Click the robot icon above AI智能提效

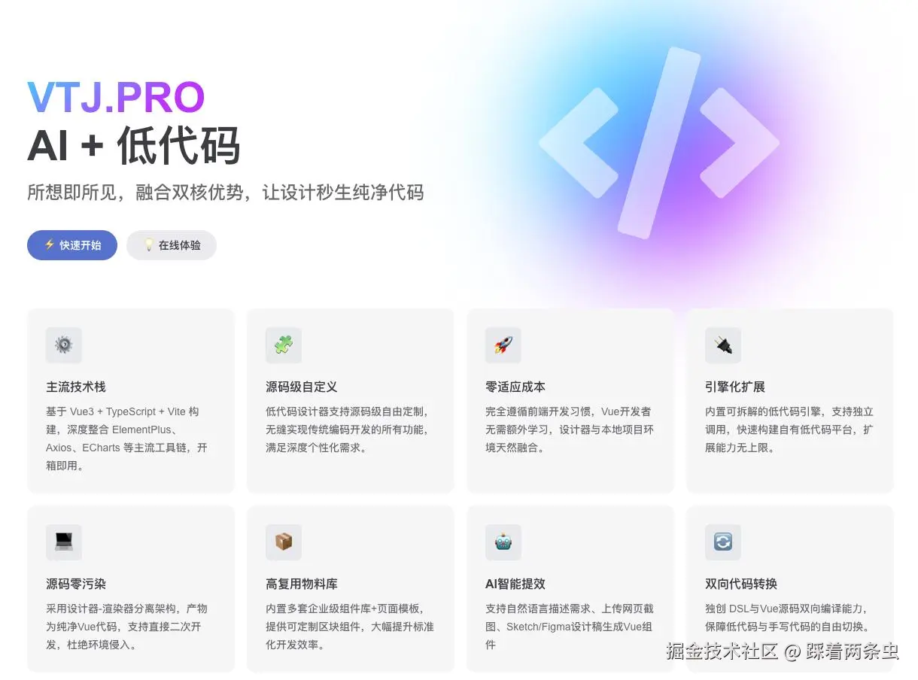click(503, 542)
